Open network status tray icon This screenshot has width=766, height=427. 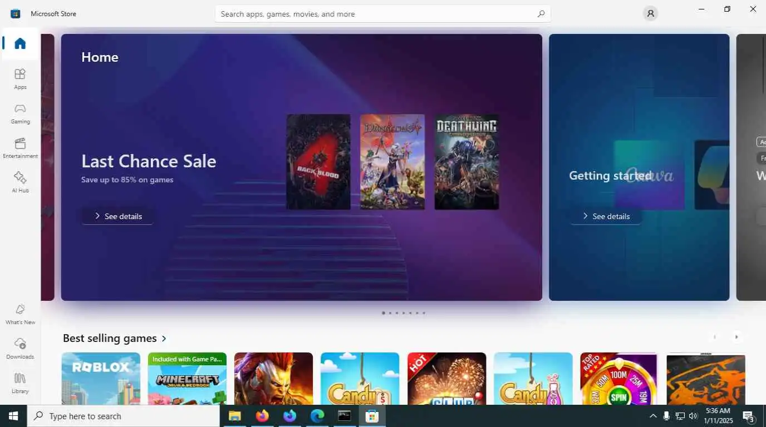point(680,416)
